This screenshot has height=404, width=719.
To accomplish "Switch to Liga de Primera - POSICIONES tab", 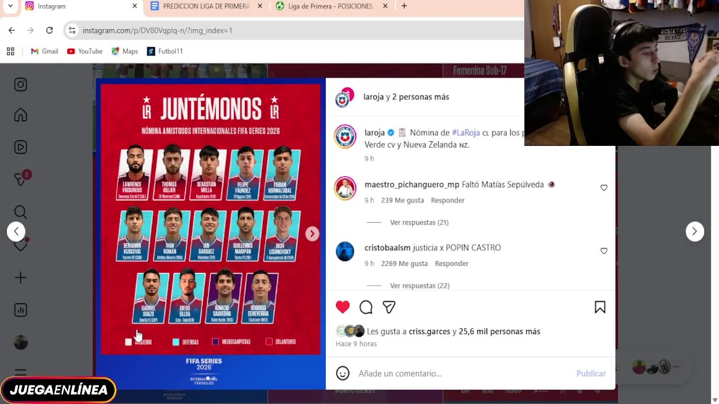I will (x=331, y=6).
